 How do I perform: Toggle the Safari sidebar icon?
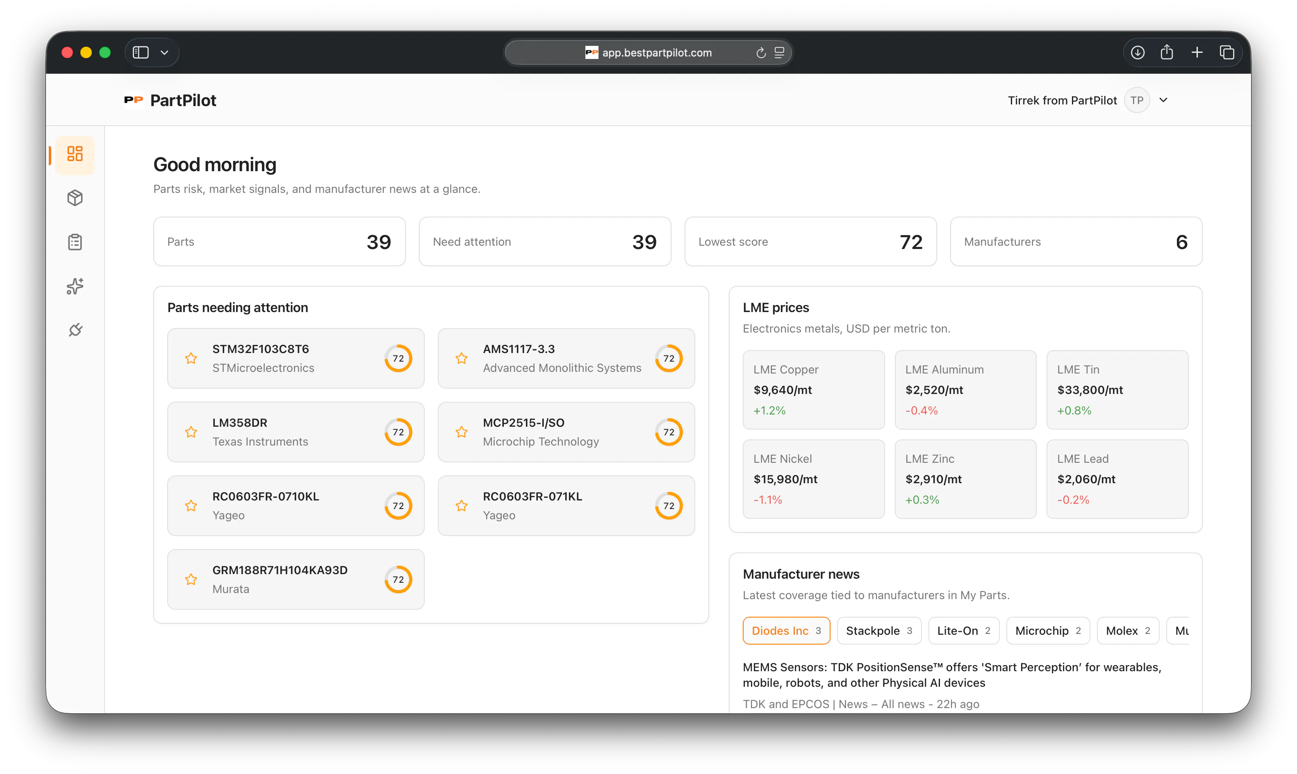(141, 53)
